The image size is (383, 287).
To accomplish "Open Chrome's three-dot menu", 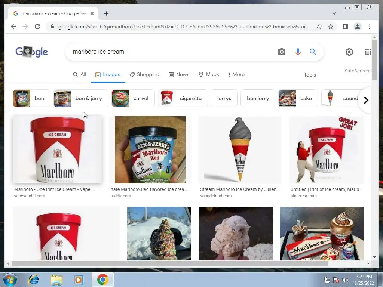I will pyautogui.click(x=370, y=27).
